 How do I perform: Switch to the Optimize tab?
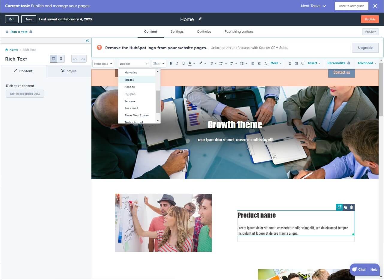coord(204,31)
